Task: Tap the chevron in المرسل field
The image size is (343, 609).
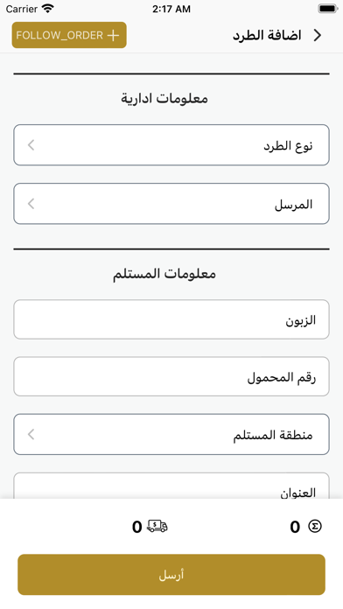Action: [x=31, y=204]
